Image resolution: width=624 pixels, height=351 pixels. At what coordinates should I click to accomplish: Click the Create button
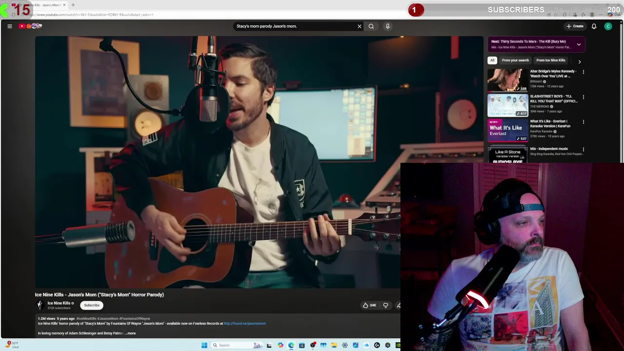[x=575, y=26]
